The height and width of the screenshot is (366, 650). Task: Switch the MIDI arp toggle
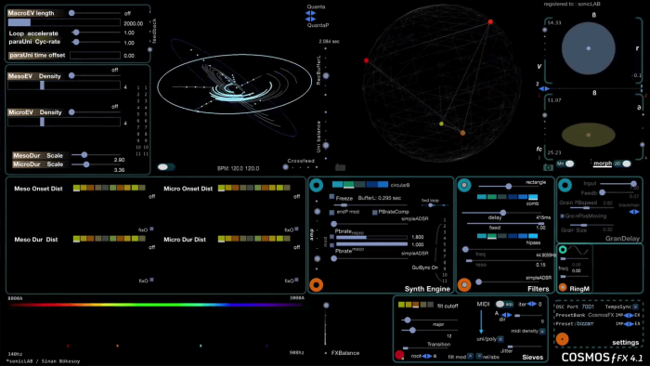(x=504, y=305)
